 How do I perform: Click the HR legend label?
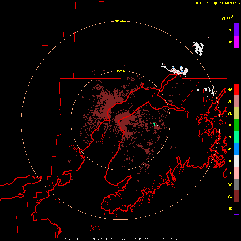[x=230, y=125]
